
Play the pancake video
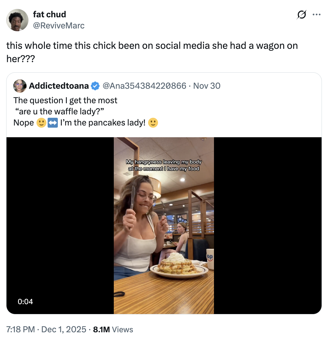tap(164, 225)
